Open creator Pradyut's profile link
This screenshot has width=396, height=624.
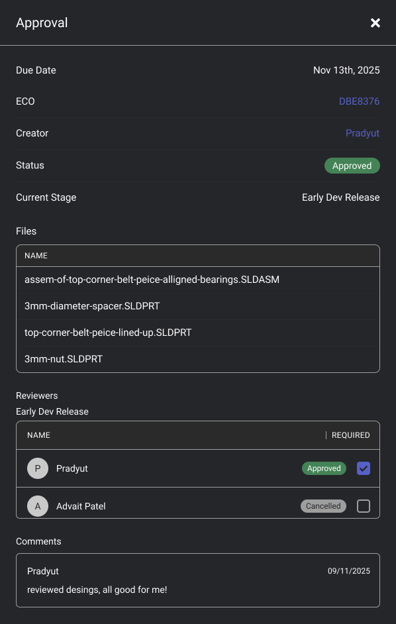[362, 132]
